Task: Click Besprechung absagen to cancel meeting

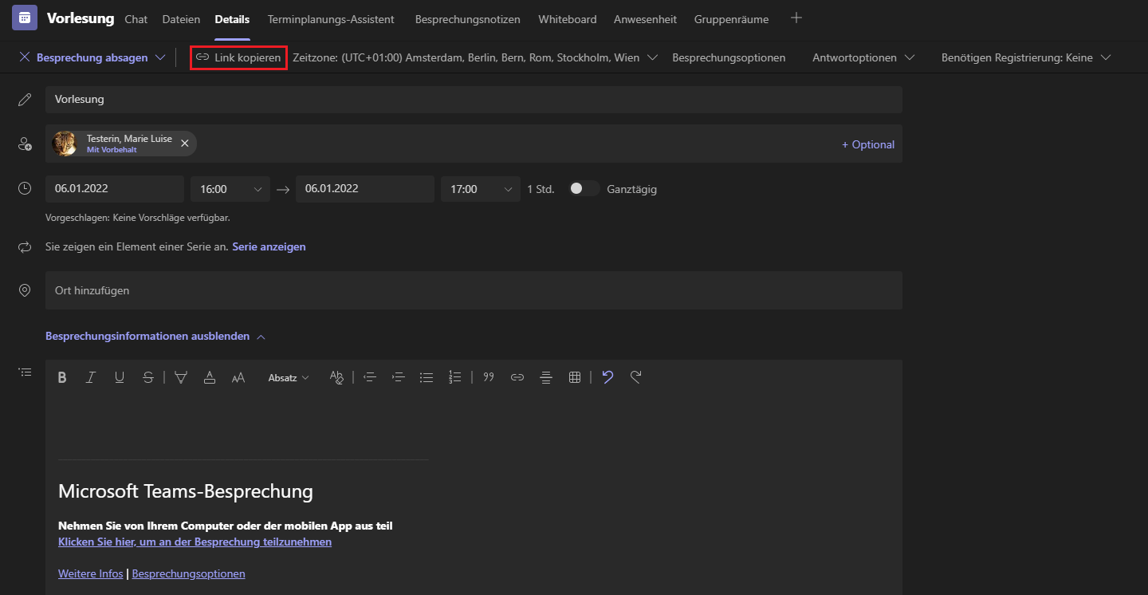Action: (x=84, y=57)
